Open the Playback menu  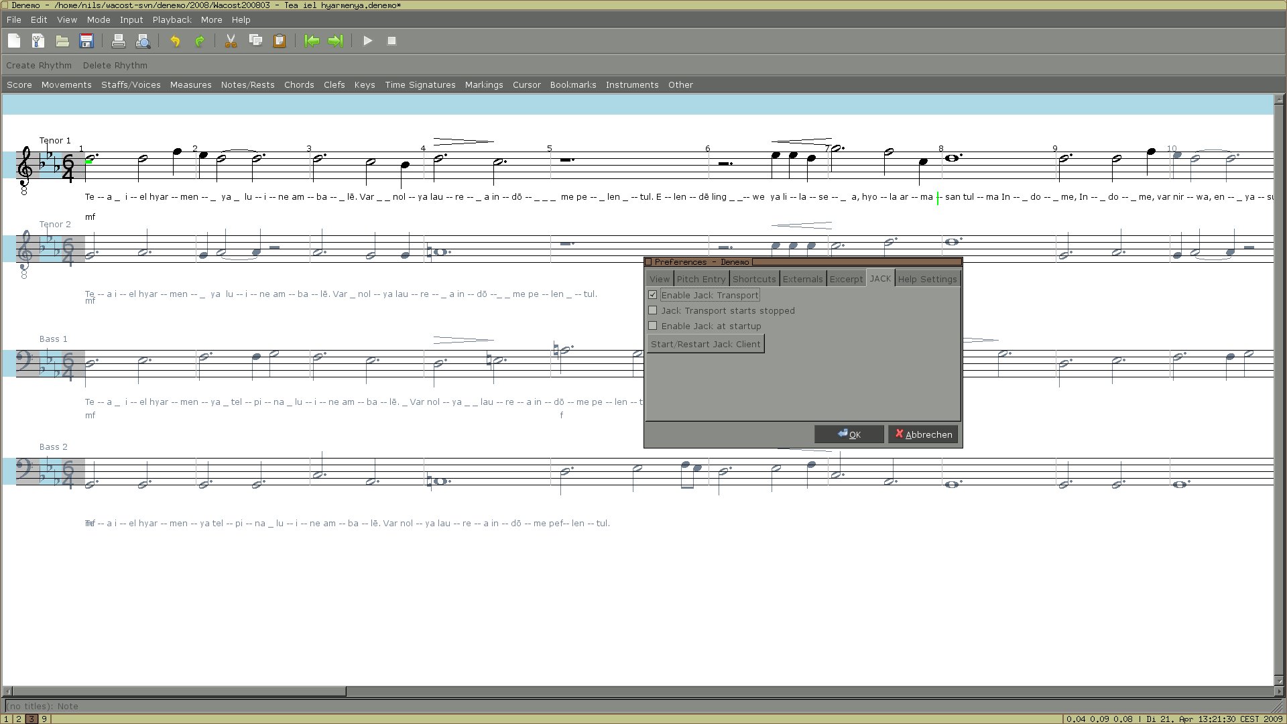click(x=172, y=20)
